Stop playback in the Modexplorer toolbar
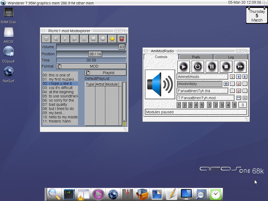This screenshot has height=201, width=268. coord(93,39)
